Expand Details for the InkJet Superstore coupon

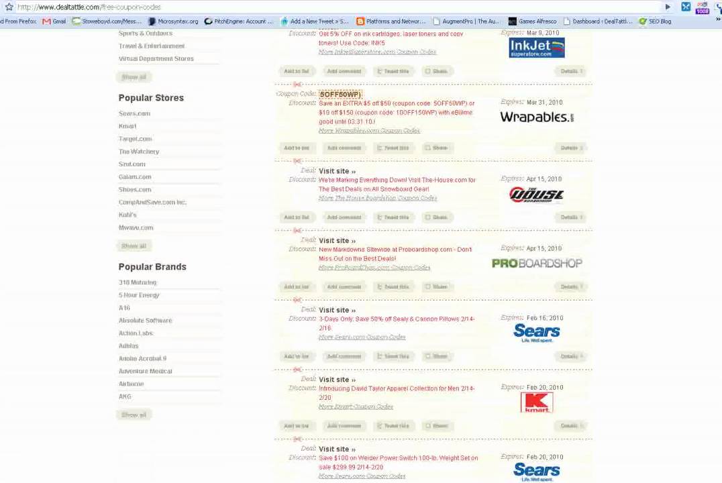click(572, 71)
